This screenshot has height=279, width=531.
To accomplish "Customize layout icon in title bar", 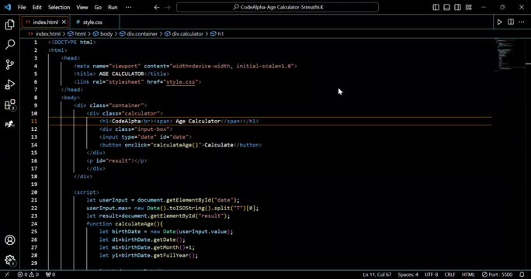I will (x=469, y=7).
